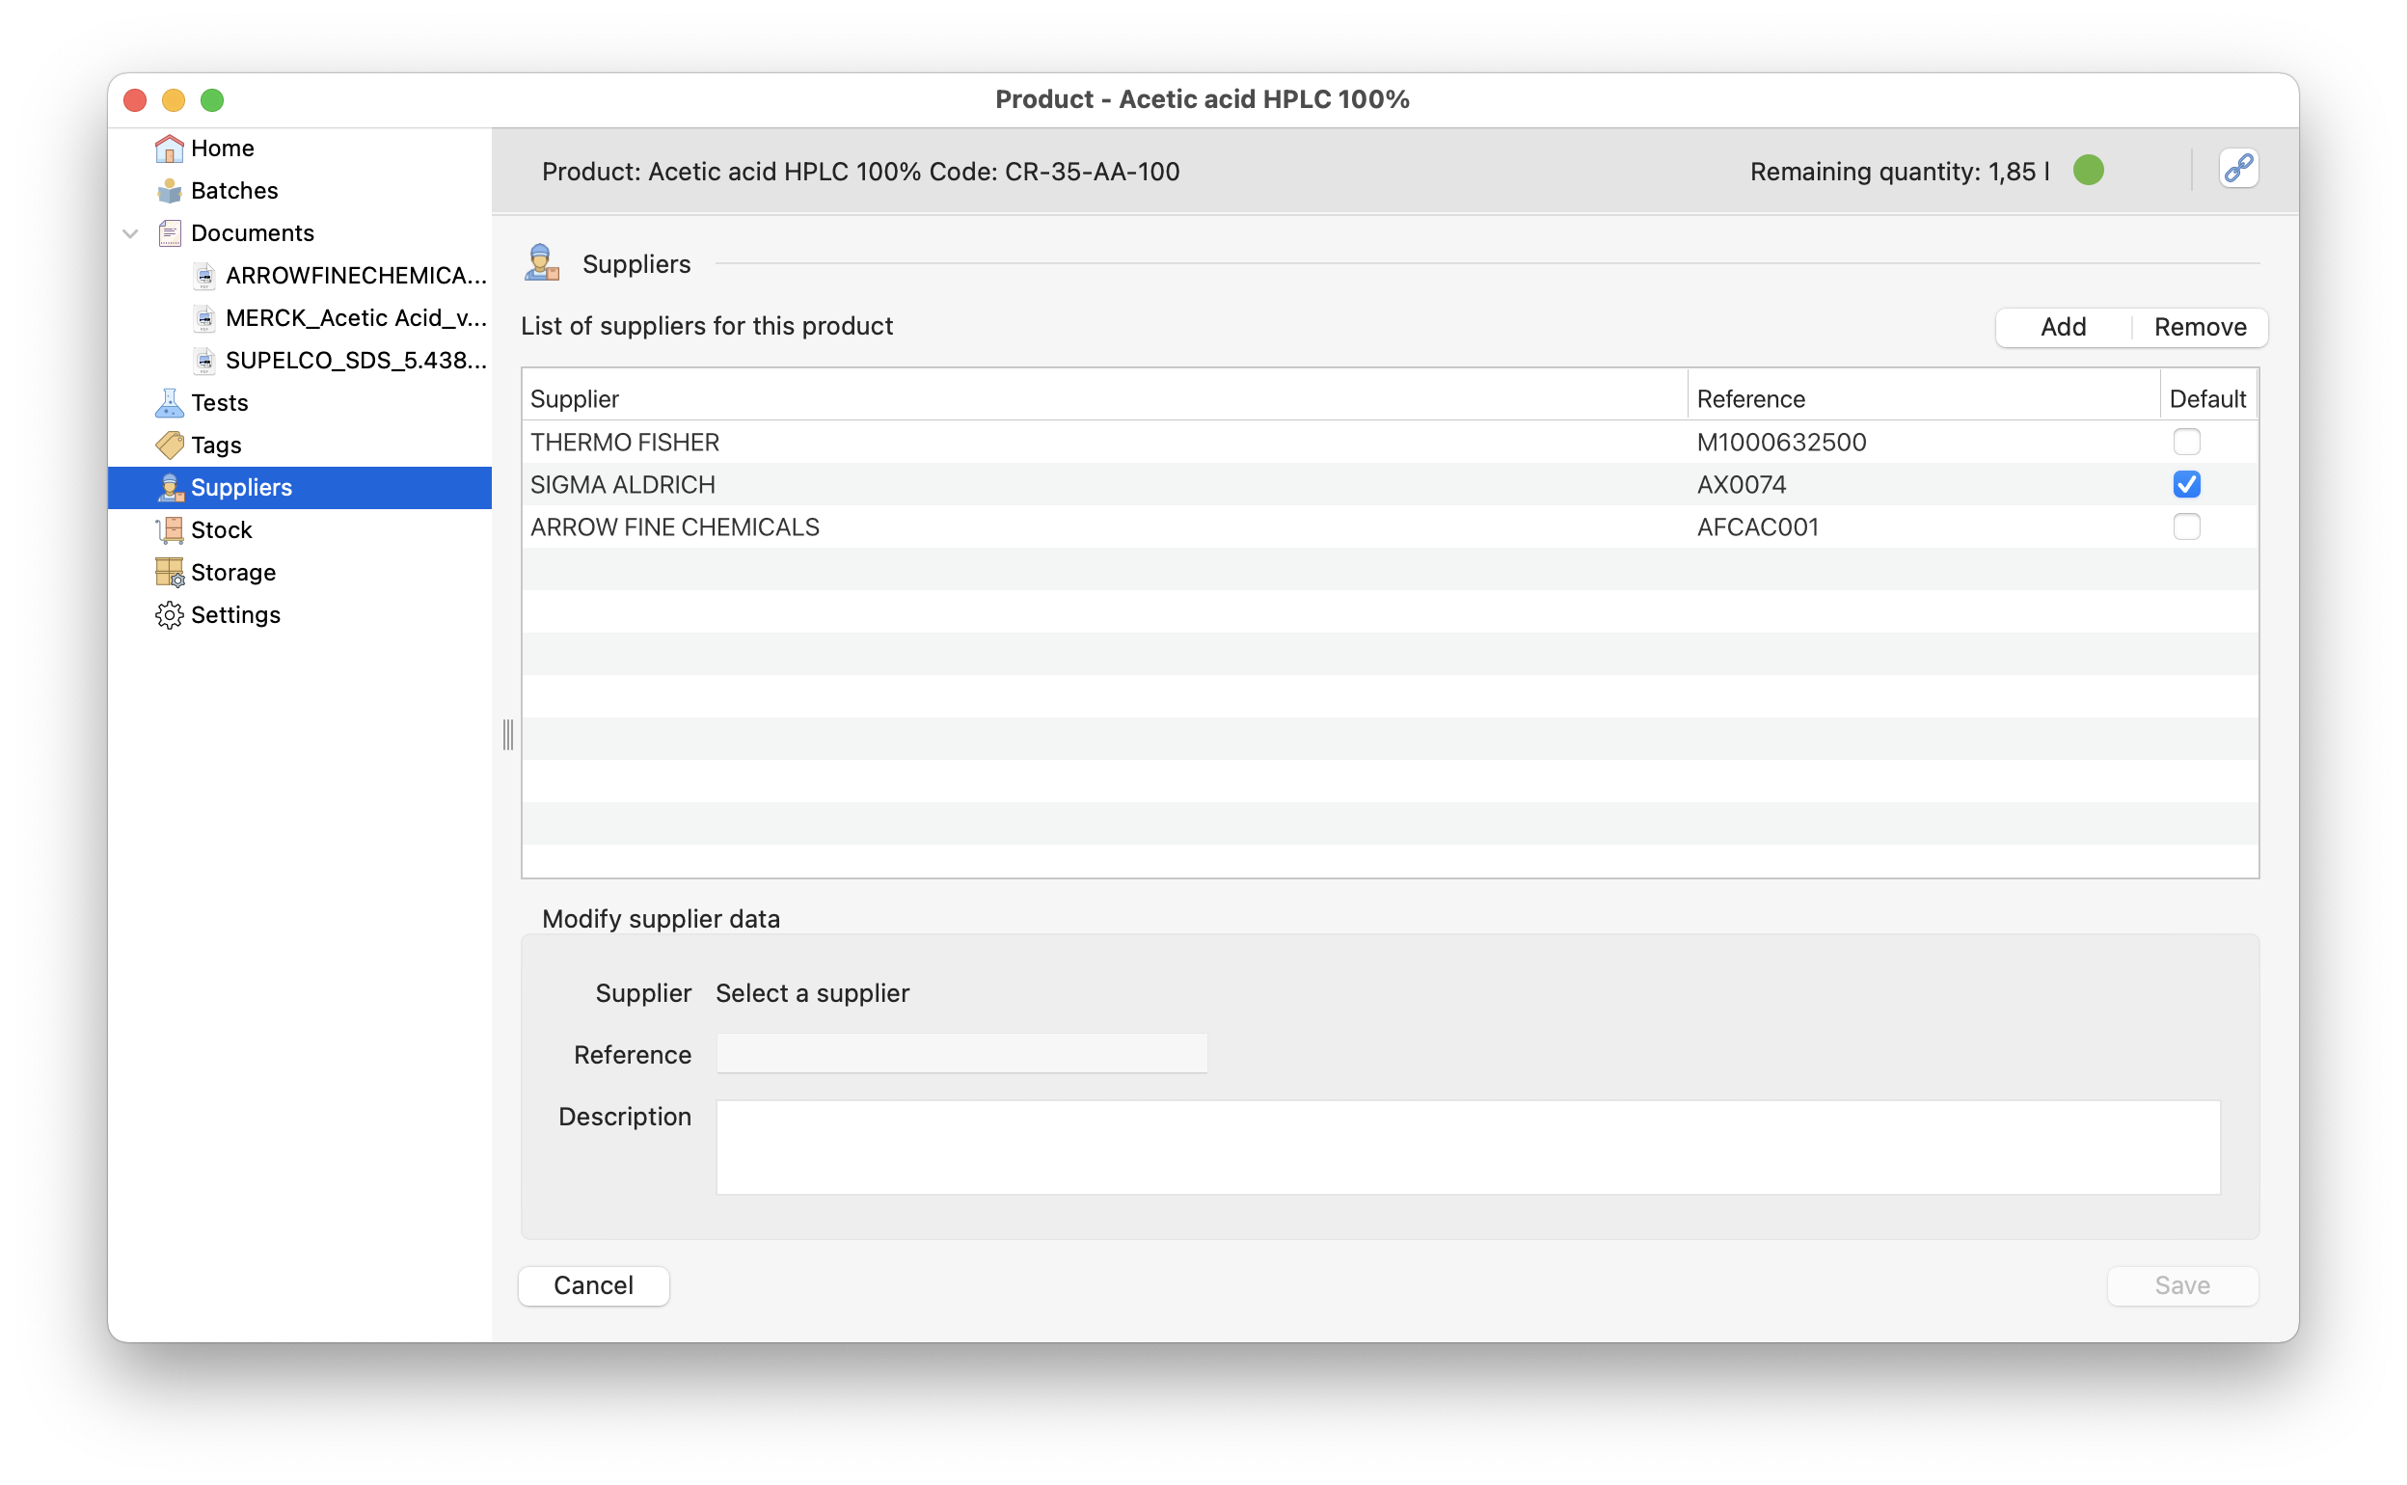Image resolution: width=2407 pixels, height=1485 pixels.
Task: Open MERCK_Acetic Acid document
Action: pyautogui.click(x=356, y=318)
